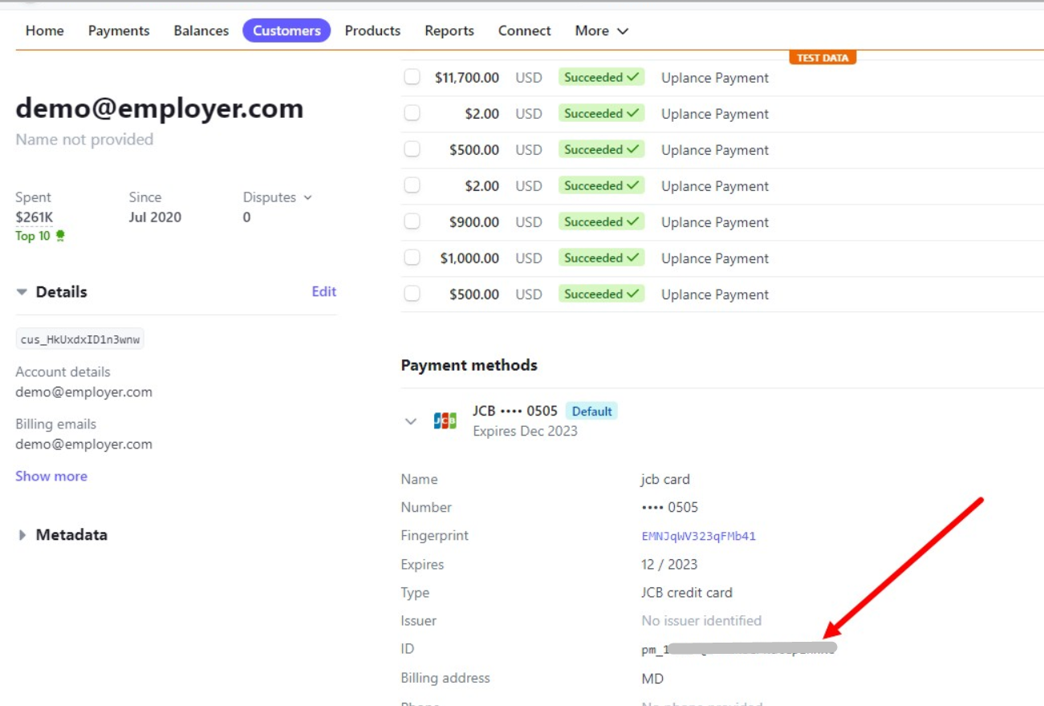Collapse the Details section triangle
Image resolution: width=1044 pixels, height=706 pixels.
pos(22,292)
